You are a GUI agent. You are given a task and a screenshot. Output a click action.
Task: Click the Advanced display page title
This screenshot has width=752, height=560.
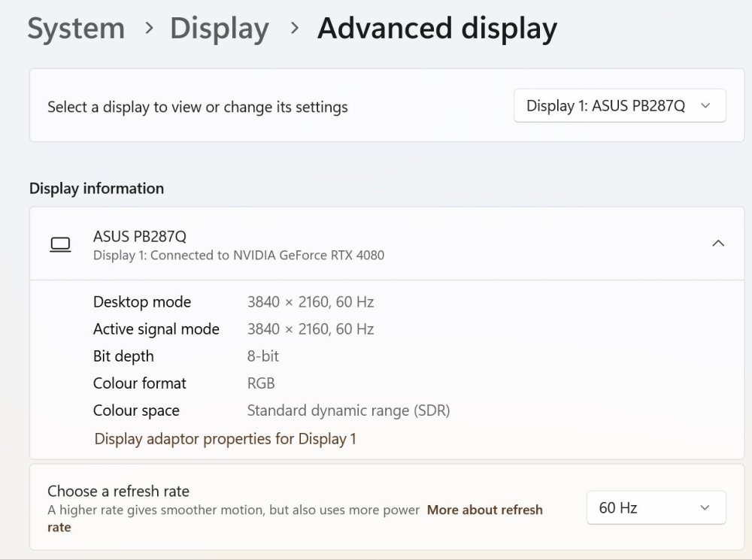pos(437,29)
